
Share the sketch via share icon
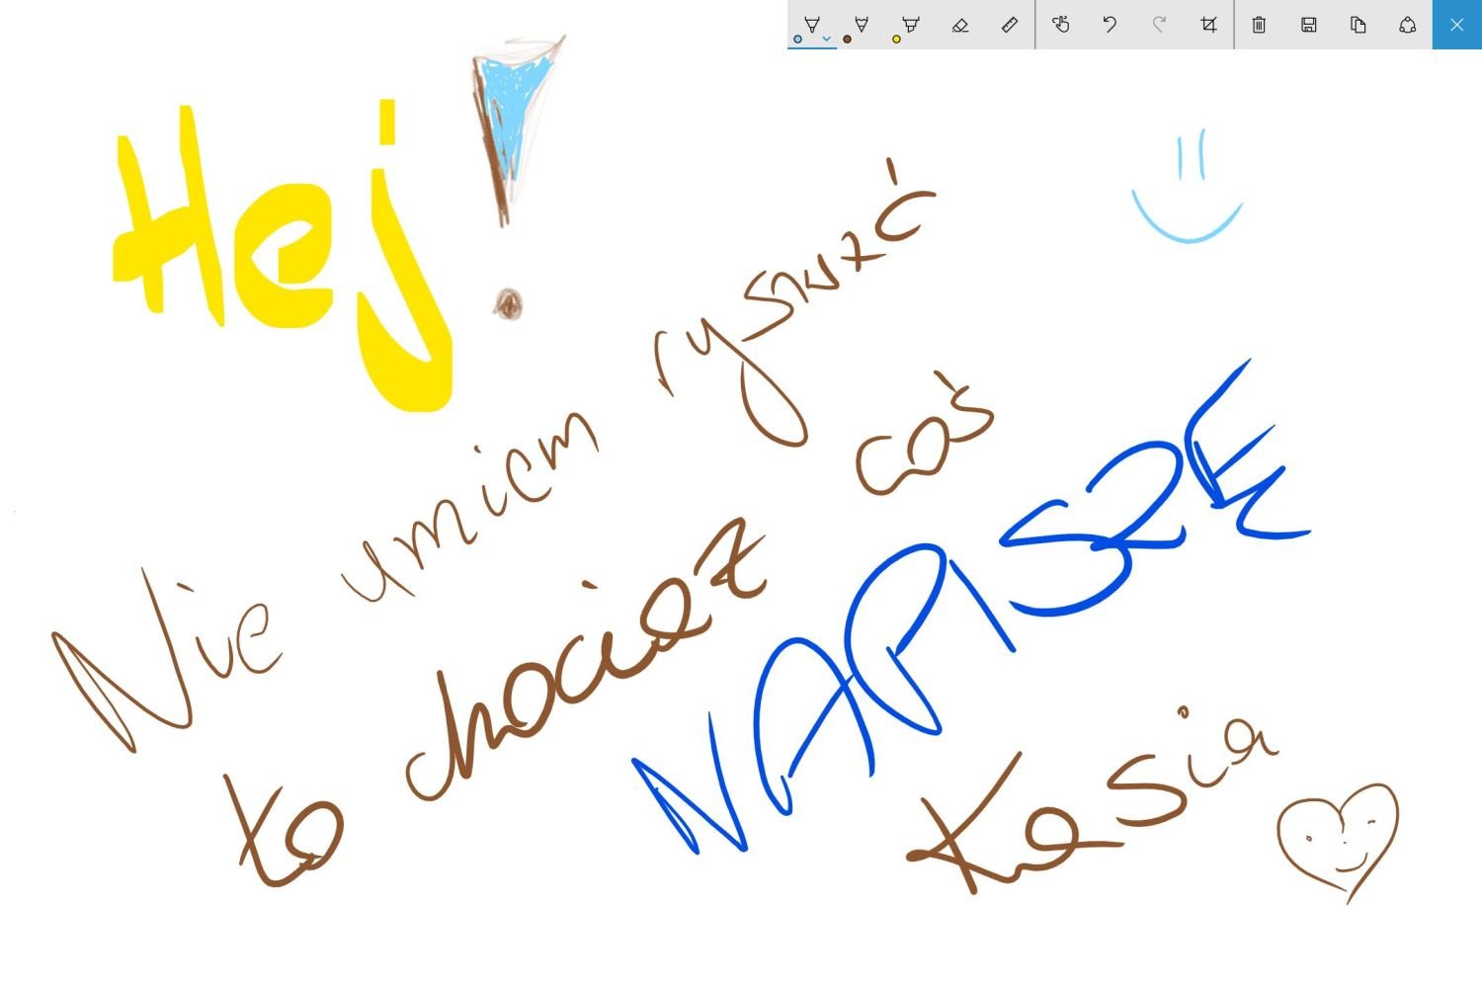pos(1408,24)
